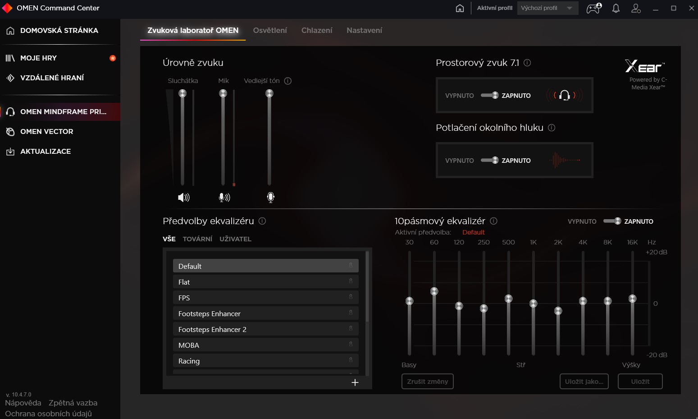Click the 30 Hz equalizer slider handle
Viewport: 698px width, 419px height.
pyautogui.click(x=410, y=301)
